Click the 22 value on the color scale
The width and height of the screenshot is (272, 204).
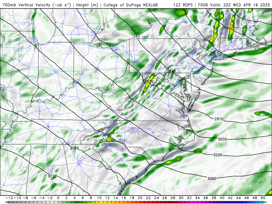coord(148,198)
